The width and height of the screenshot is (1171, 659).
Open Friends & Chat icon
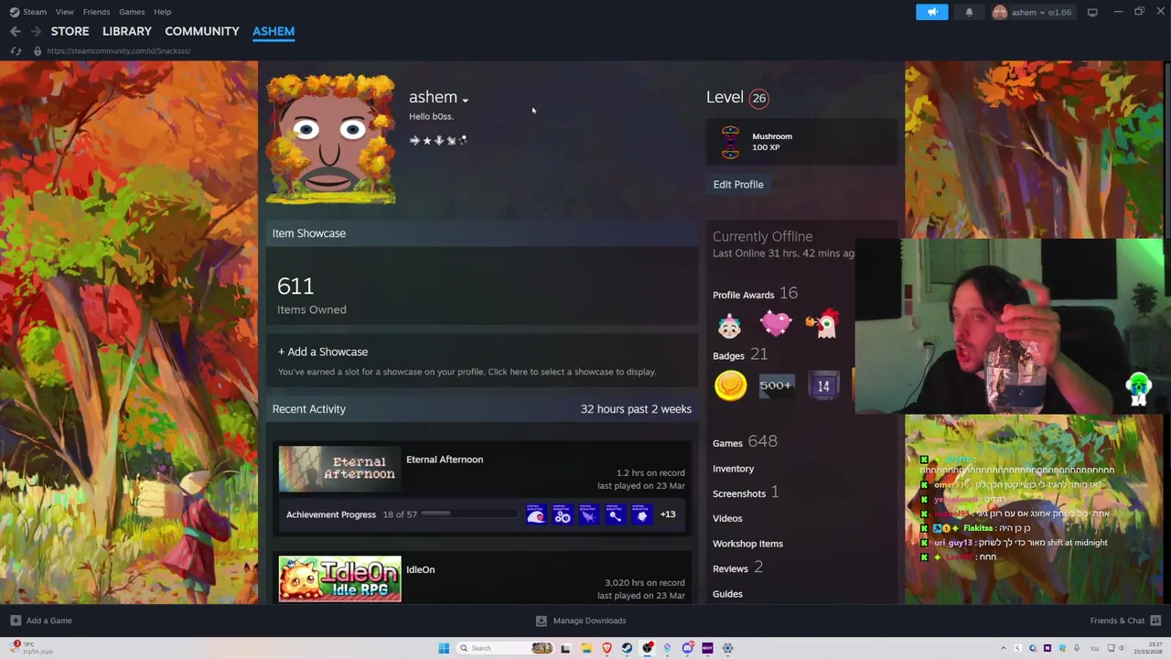[1155, 621]
